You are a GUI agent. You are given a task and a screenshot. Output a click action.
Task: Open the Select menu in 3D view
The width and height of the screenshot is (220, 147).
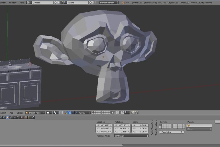point(3,113)
